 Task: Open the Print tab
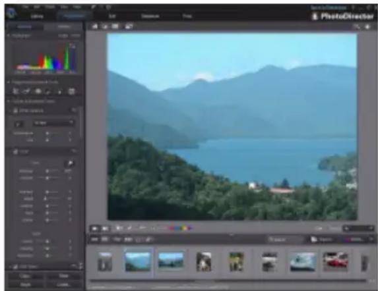coord(187,16)
